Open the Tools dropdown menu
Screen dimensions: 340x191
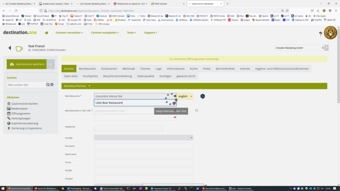point(132,33)
